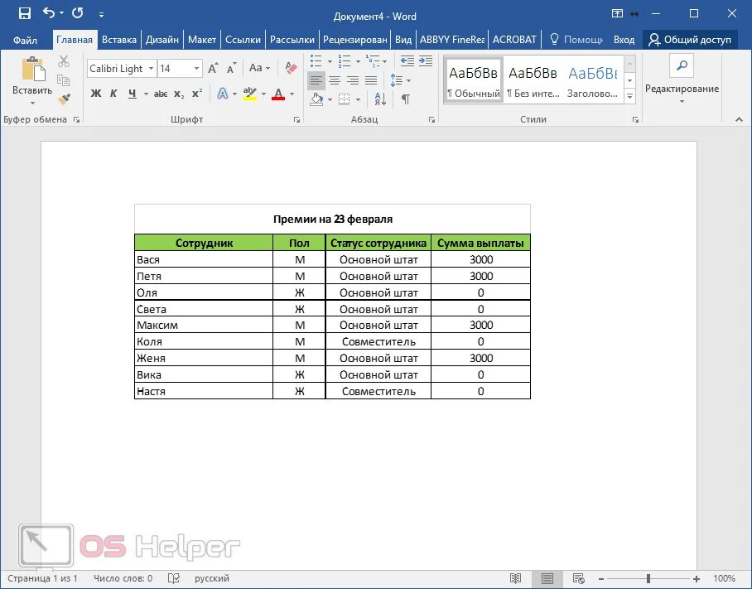Click the Вставить paste button

(32, 80)
